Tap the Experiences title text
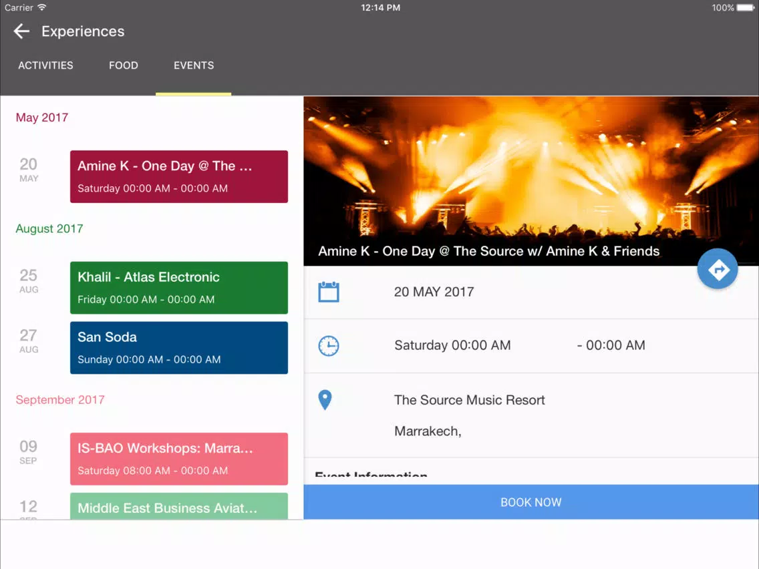Viewport: 759px width, 569px height. click(83, 31)
